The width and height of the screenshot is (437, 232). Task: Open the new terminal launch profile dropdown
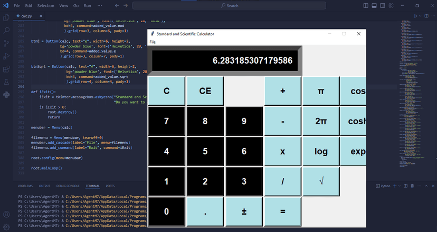pos(400,186)
